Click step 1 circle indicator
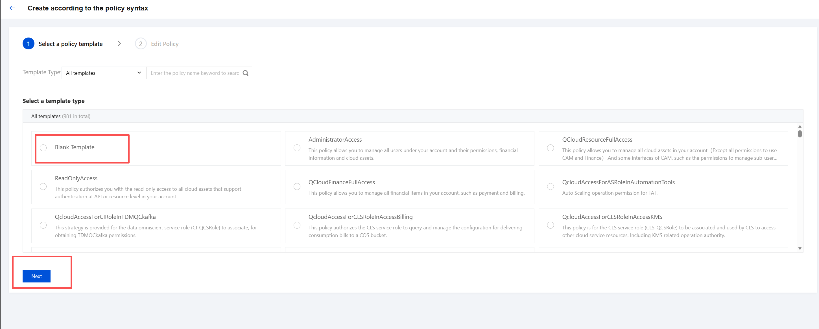 pos(28,44)
